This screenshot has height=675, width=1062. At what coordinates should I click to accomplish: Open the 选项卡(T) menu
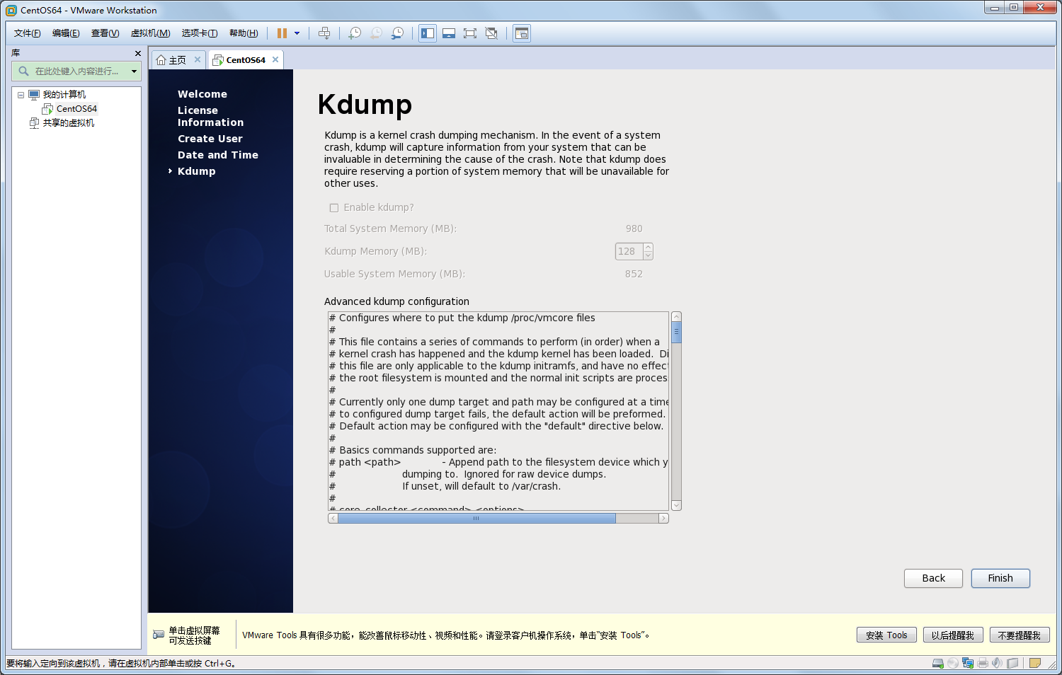click(199, 33)
